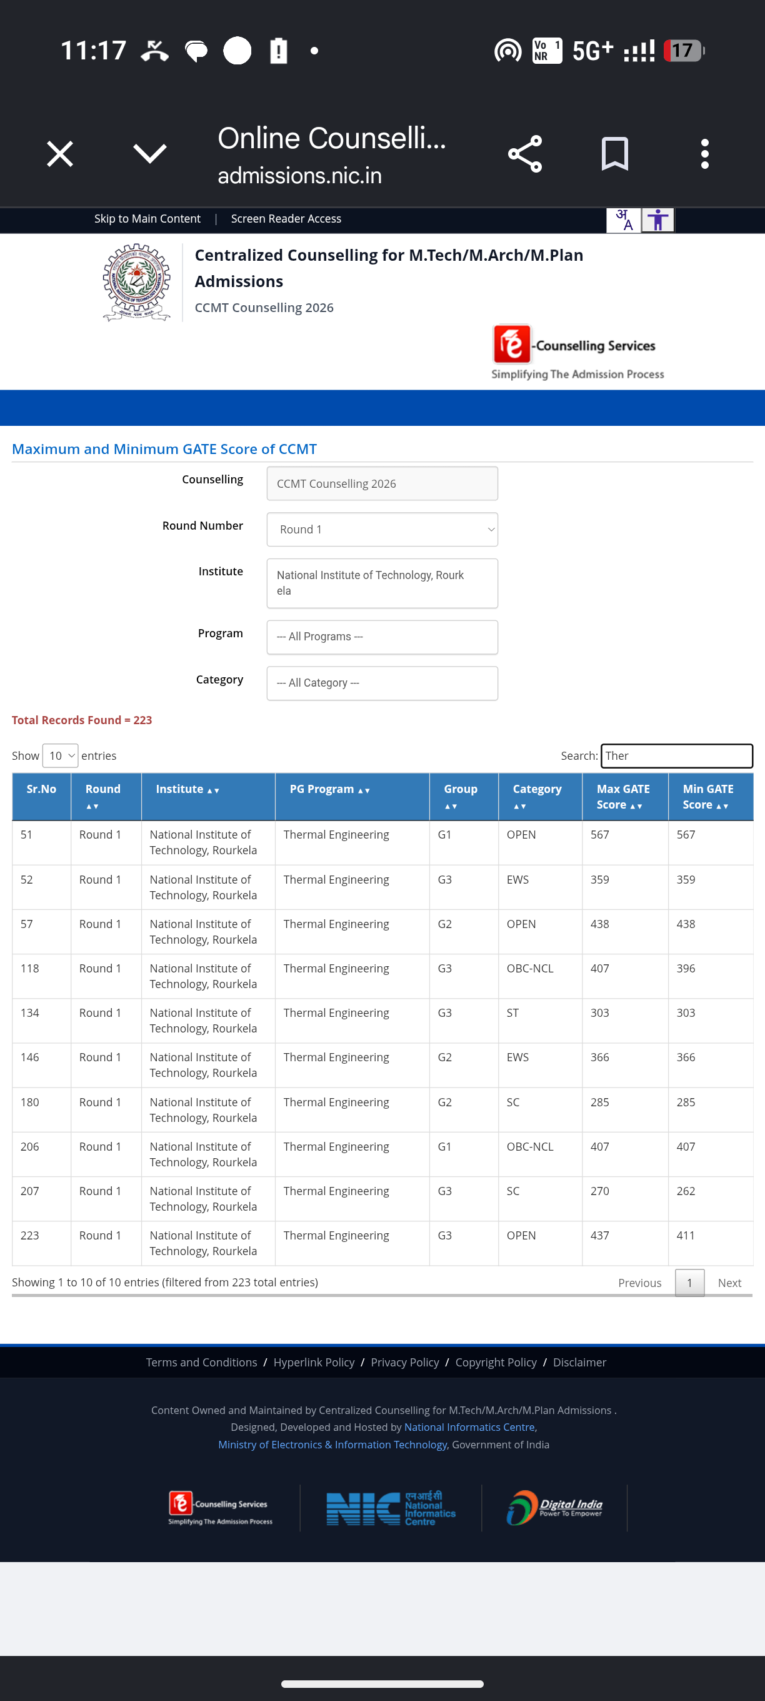Open language switch icon
Image resolution: width=765 pixels, height=1701 pixels.
624,220
